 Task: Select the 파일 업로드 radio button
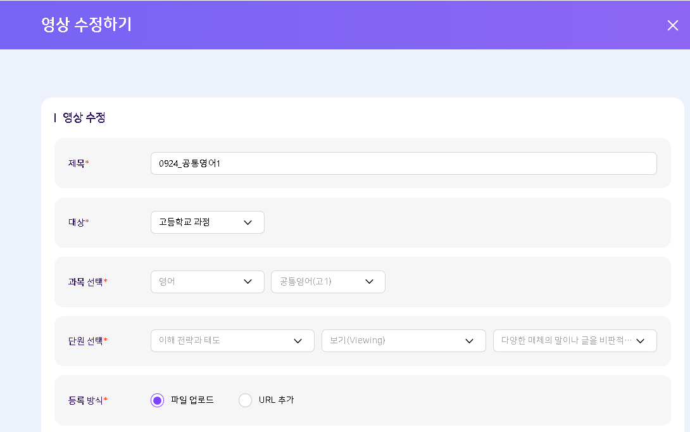pos(158,400)
